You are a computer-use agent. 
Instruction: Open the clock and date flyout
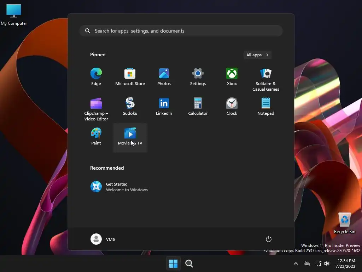[345, 263]
